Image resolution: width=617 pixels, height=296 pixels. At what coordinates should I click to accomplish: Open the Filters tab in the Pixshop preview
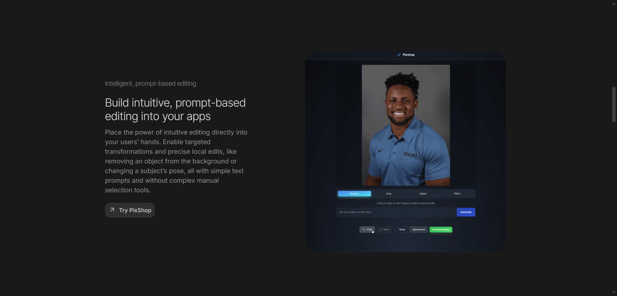[457, 194]
